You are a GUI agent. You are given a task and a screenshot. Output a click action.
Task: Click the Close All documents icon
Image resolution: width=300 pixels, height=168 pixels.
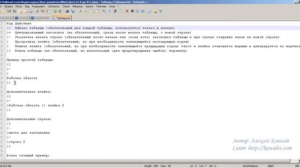click(25, 11)
